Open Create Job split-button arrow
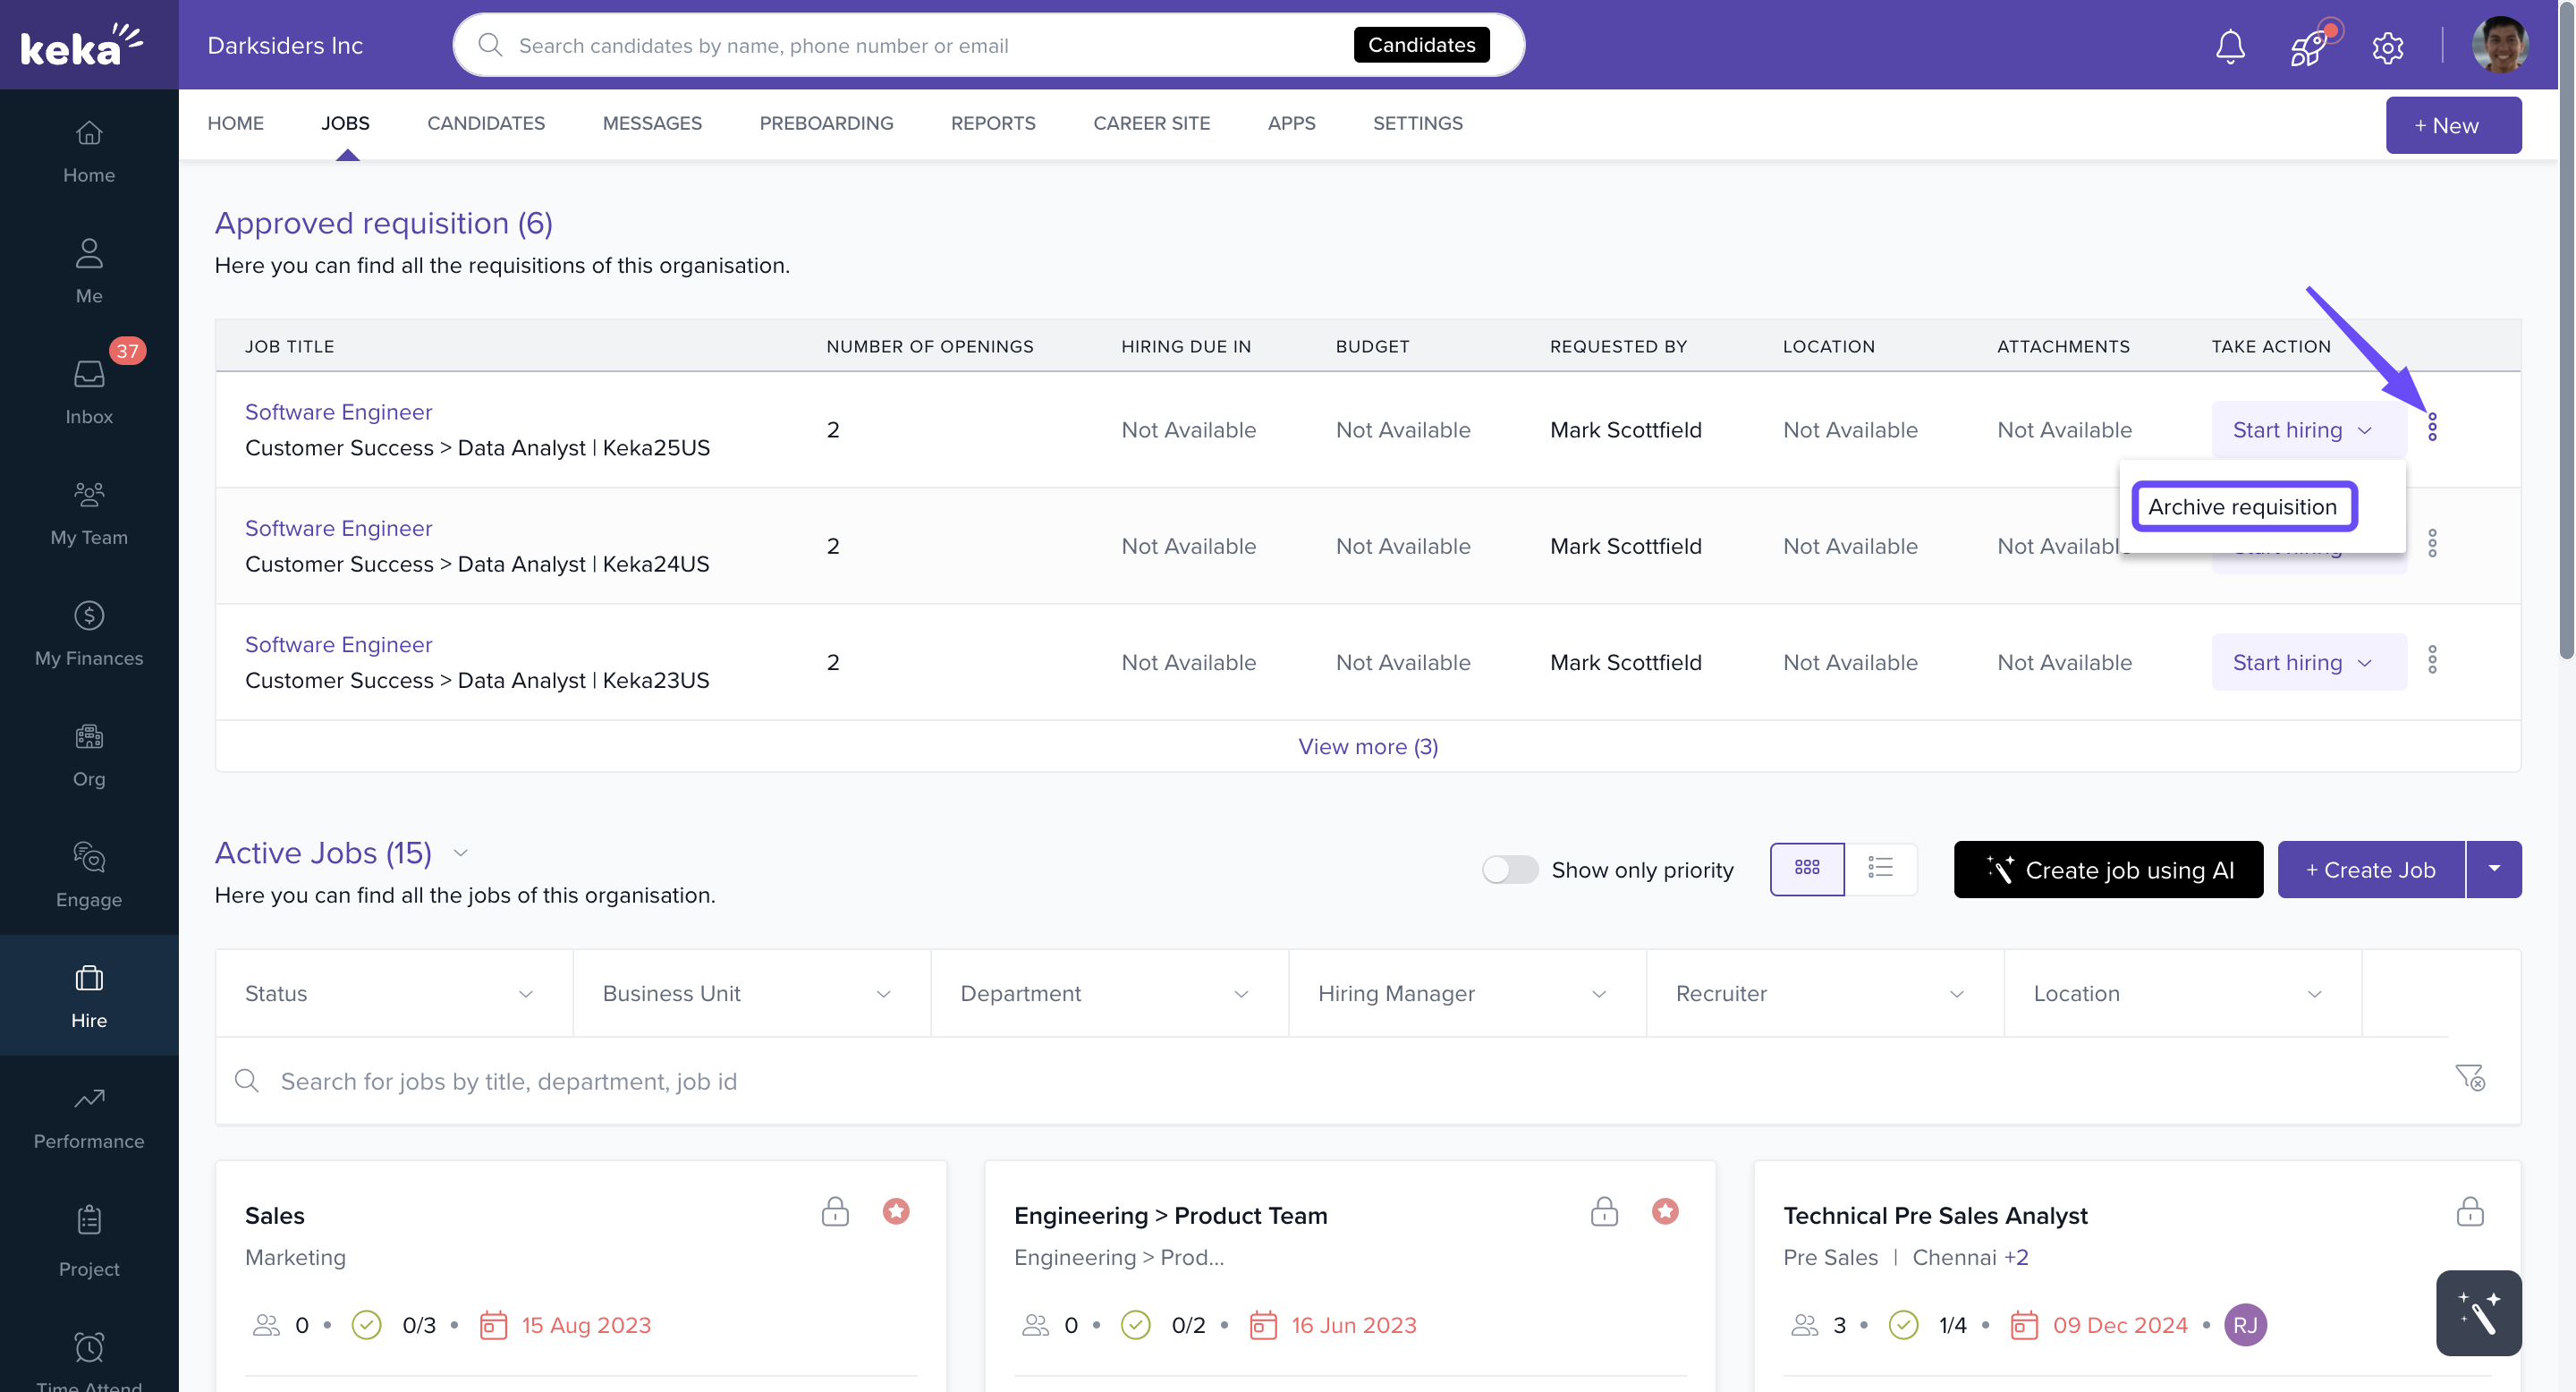Image resolution: width=2576 pixels, height=1392 pixels. tap(2494, 869)
